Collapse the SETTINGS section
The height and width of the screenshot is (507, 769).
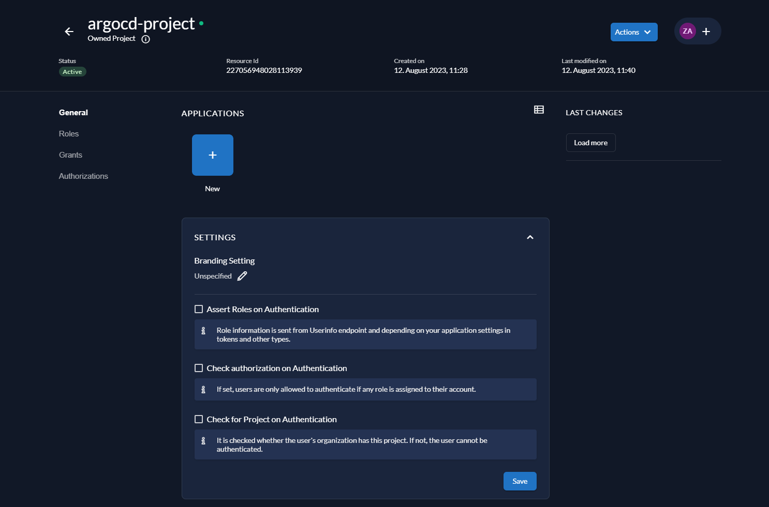coord(530,237)
